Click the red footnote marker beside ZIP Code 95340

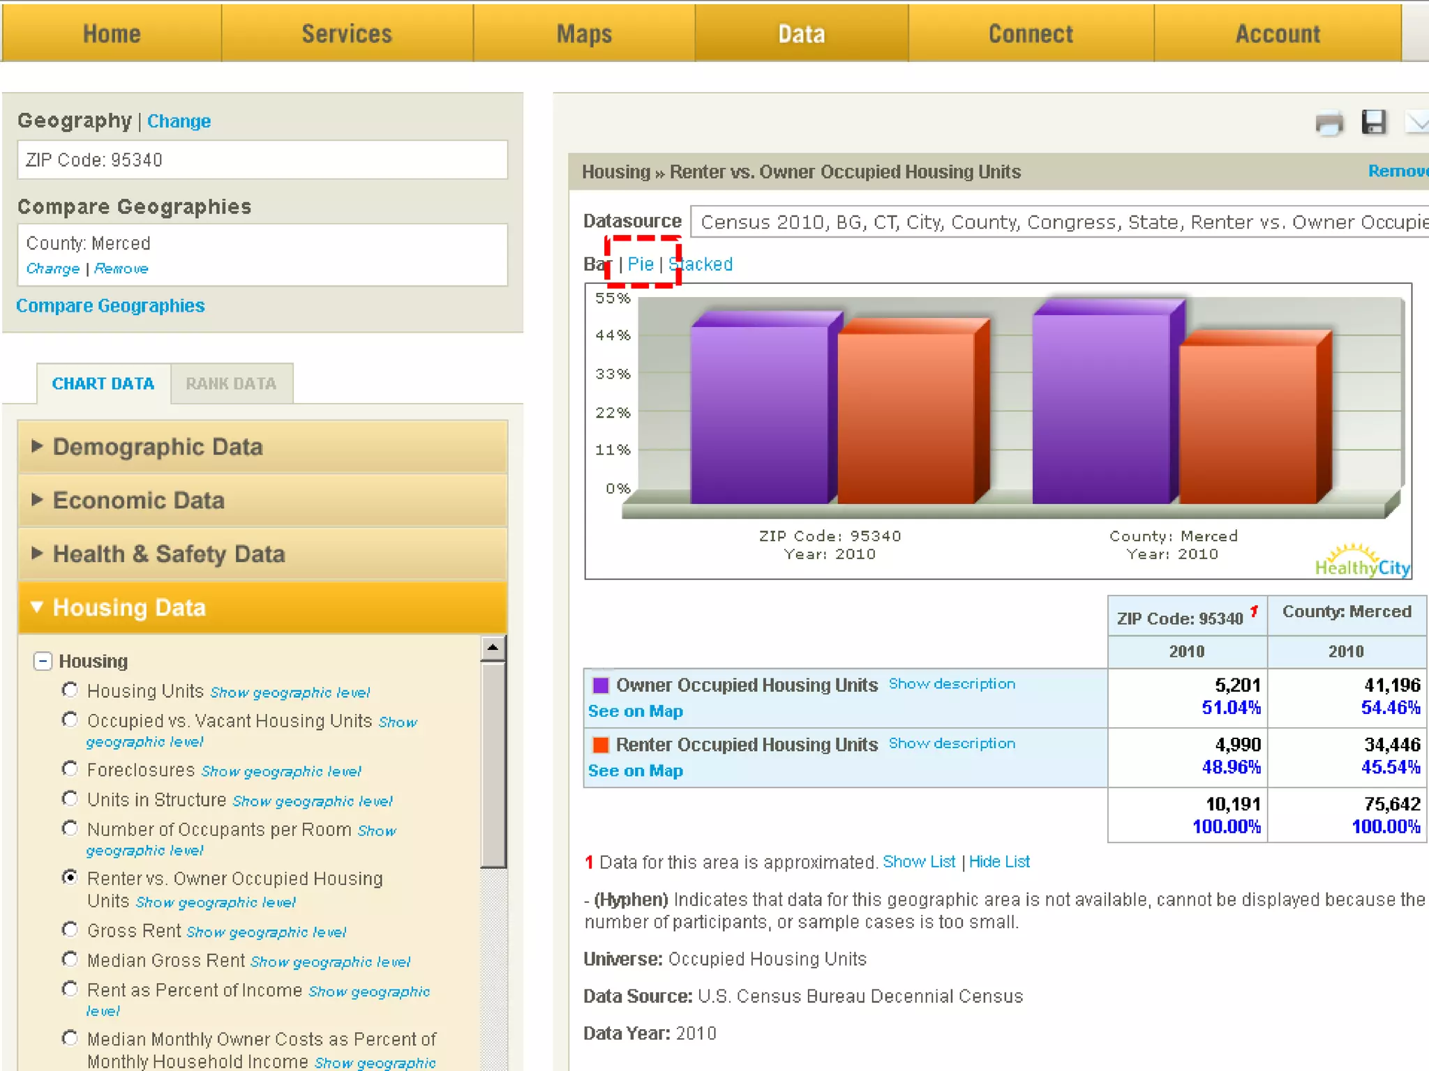click(x=1254, y=612)
